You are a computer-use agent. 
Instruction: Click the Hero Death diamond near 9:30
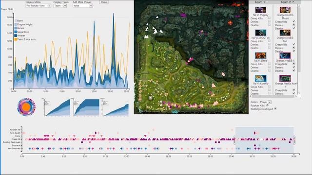point(96,133)
